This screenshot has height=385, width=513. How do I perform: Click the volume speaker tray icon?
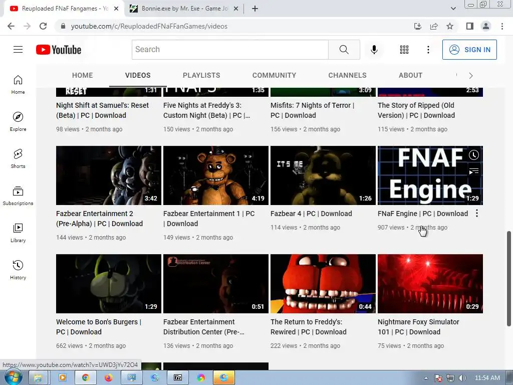462,378
